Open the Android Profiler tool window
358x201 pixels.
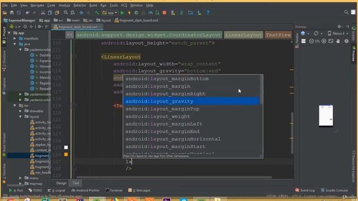pos(86,190)
